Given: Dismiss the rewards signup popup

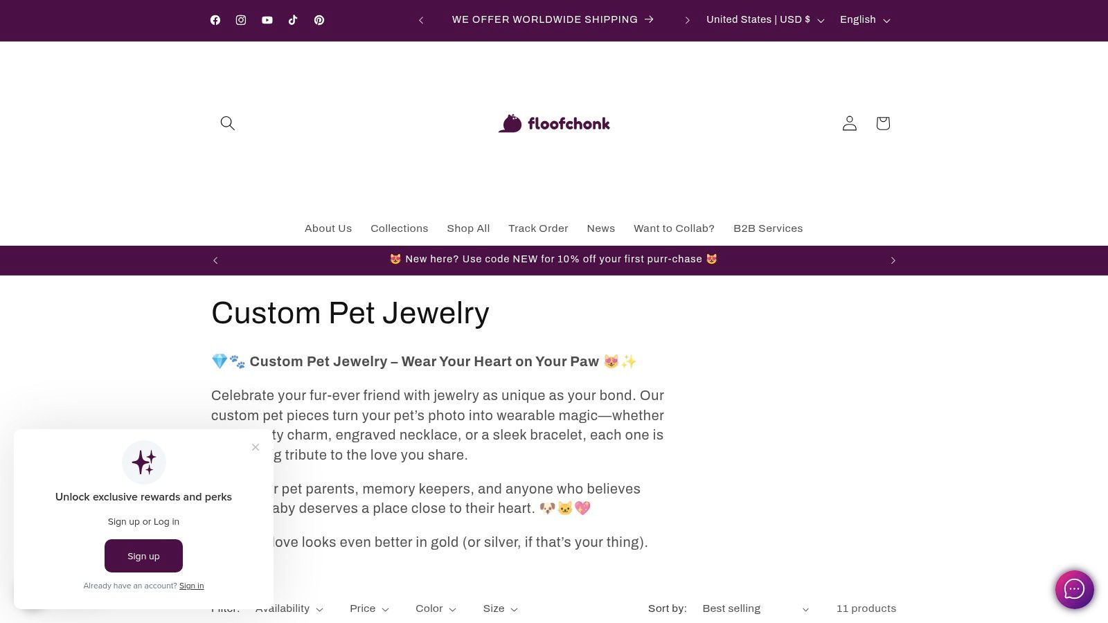Looking at the screenshot, I should point(256,447).
